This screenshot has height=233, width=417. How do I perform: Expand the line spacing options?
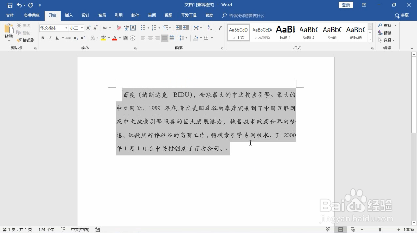(183, 38)
